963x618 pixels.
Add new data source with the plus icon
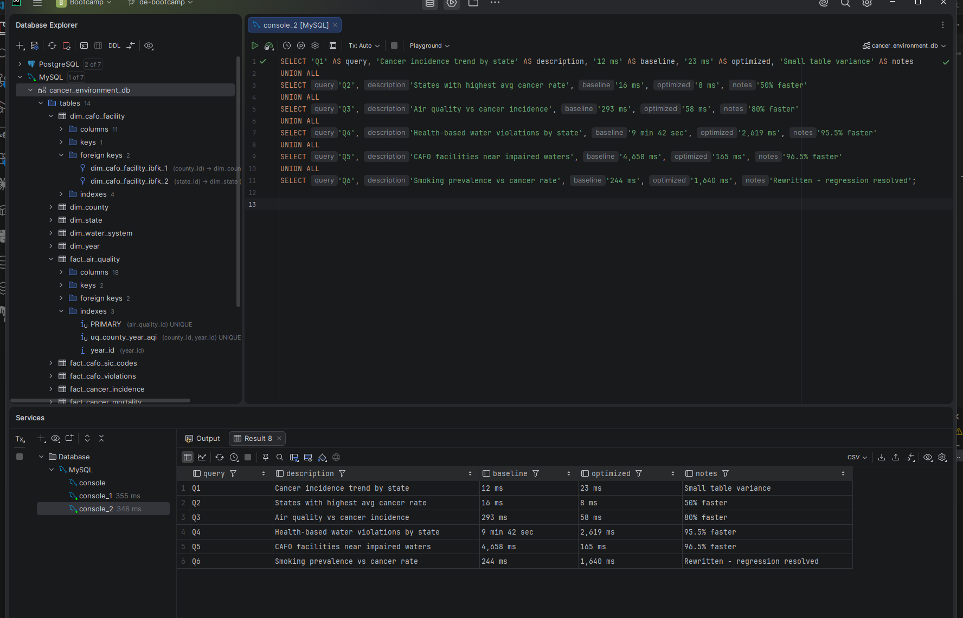coord(20,46)
